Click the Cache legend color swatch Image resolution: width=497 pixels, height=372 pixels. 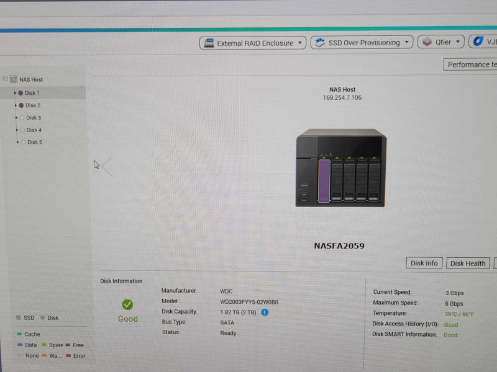coord(19,334)
